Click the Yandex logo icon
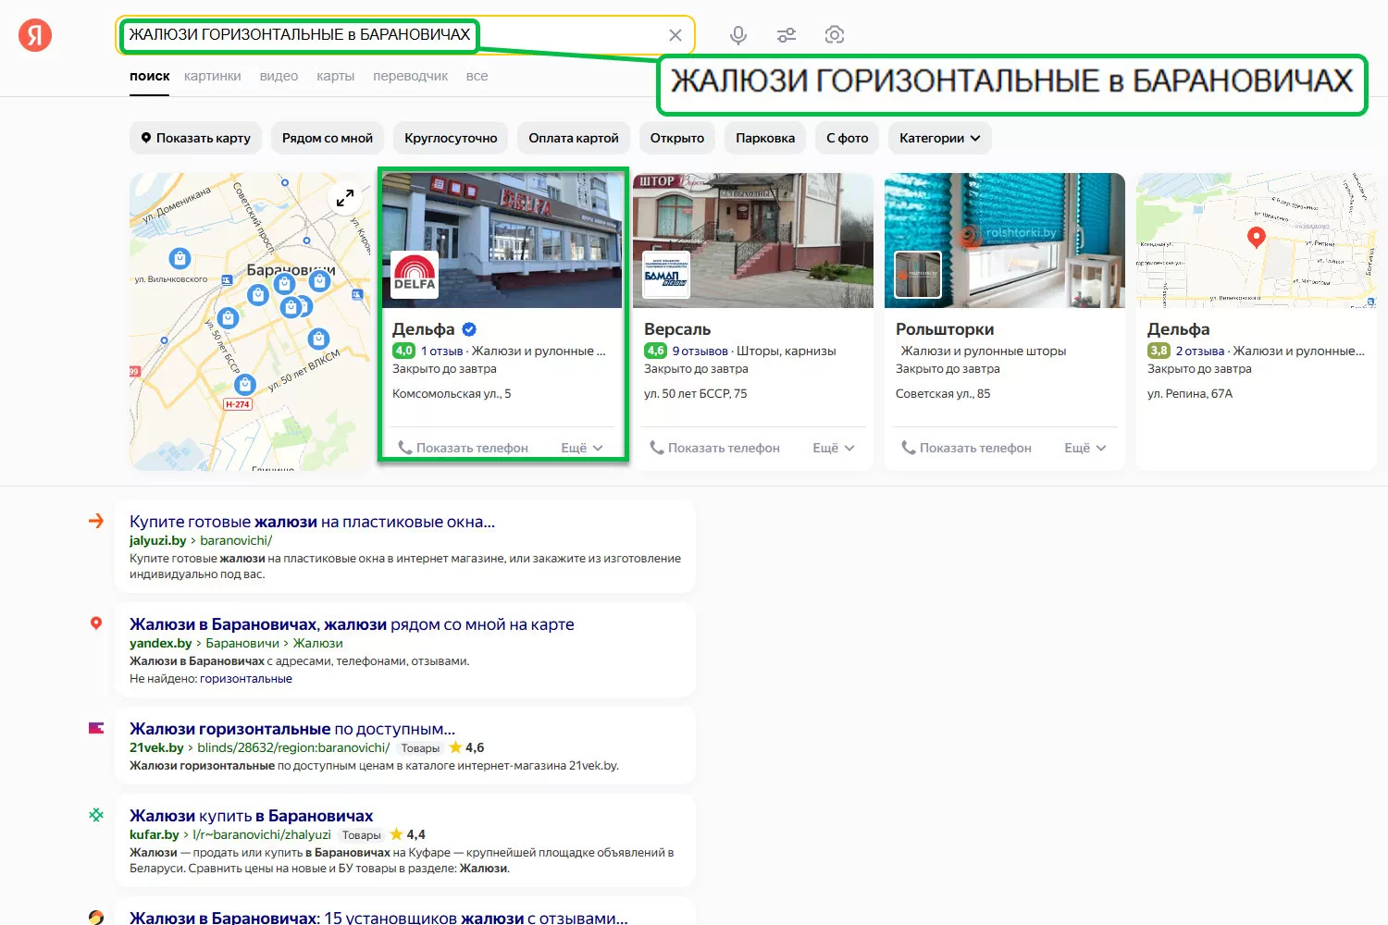 click(x=35, y=35)
